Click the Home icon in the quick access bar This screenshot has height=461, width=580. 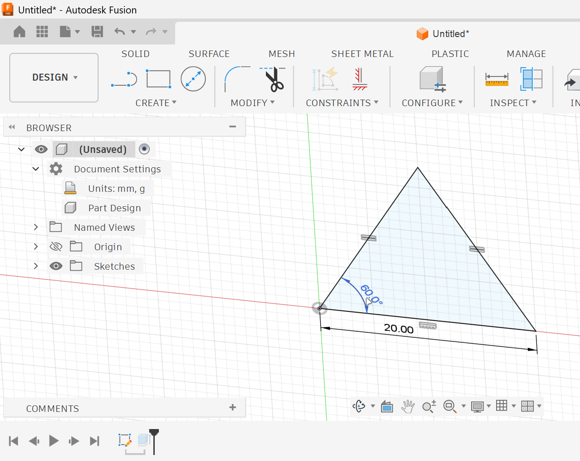point(19,32)
